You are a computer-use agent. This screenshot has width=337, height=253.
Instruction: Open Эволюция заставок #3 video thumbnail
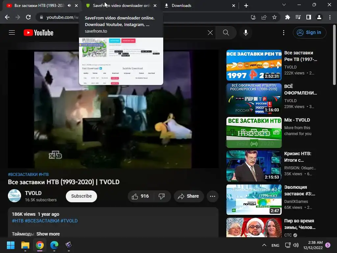pyautogui.click(x=254, y=199)
